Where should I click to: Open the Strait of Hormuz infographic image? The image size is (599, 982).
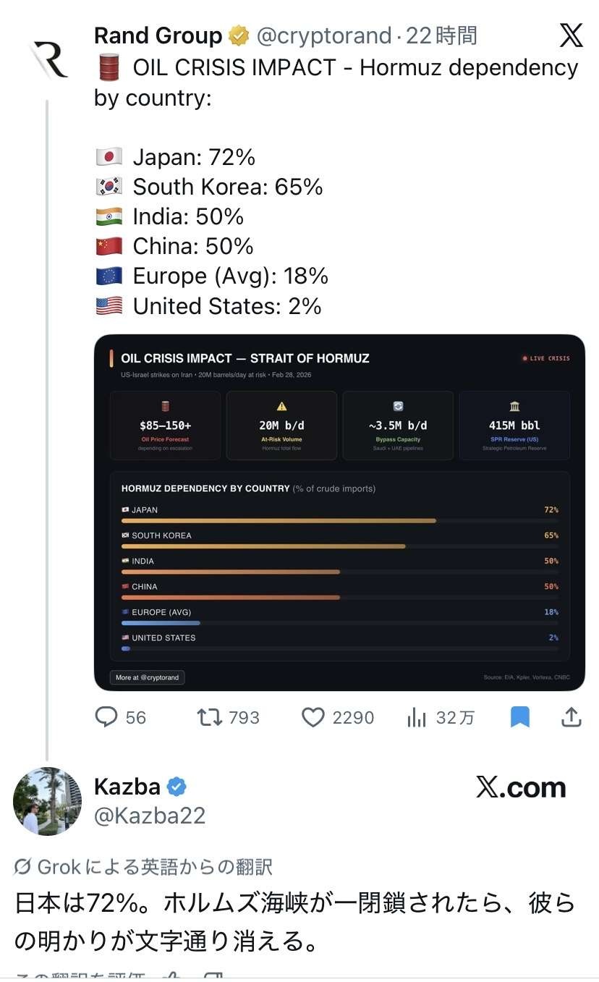tap(339, 512)
